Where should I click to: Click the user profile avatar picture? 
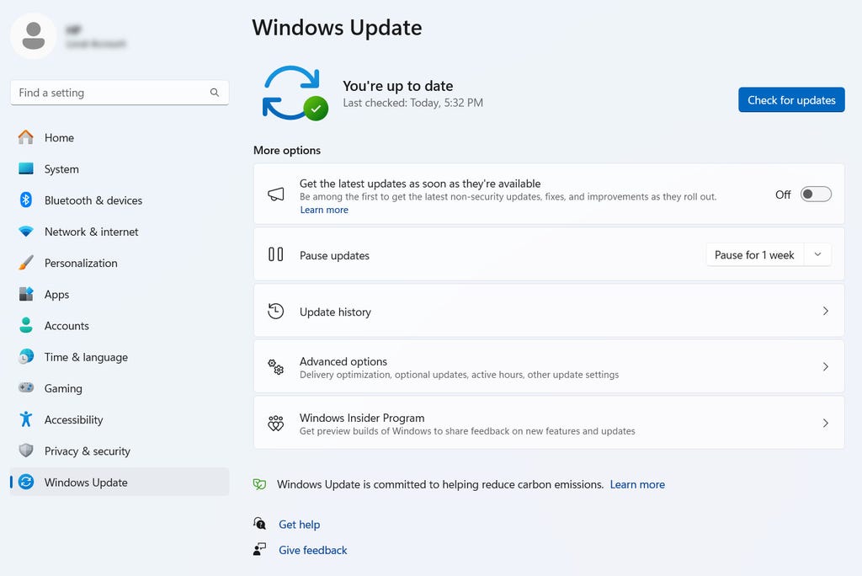click(x=34, y=35)
